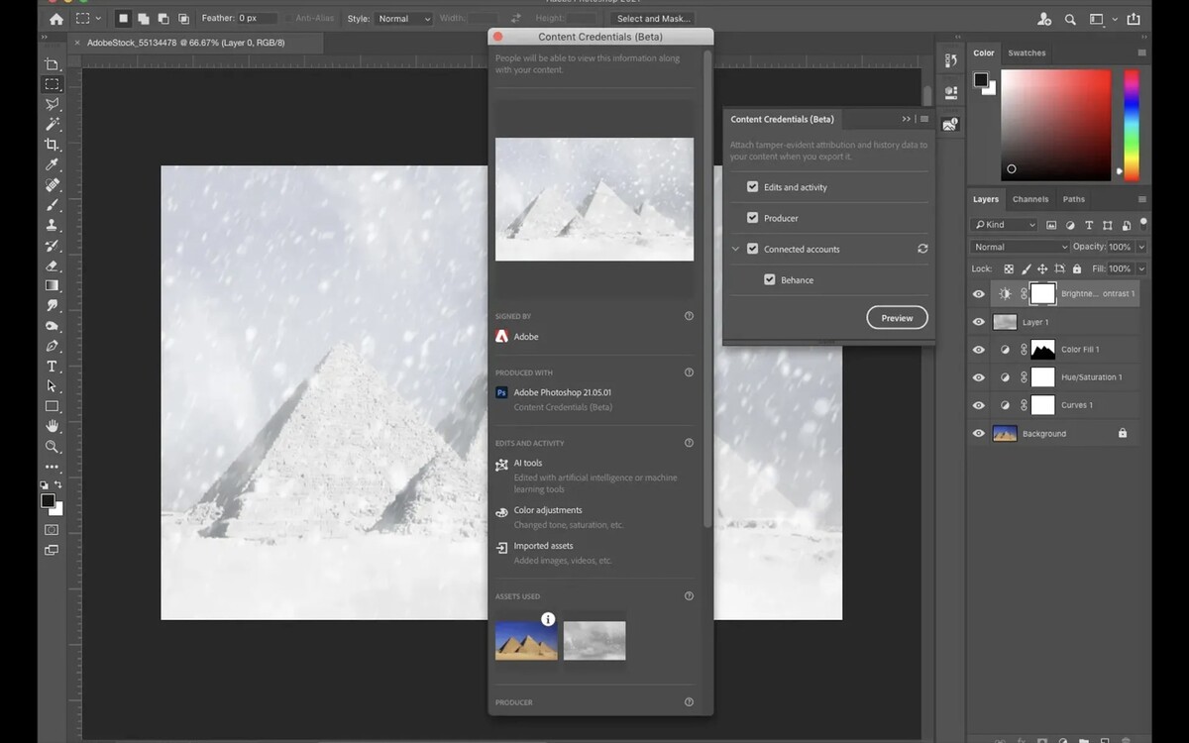Click inside the red color picker field

click(1056, 124)
